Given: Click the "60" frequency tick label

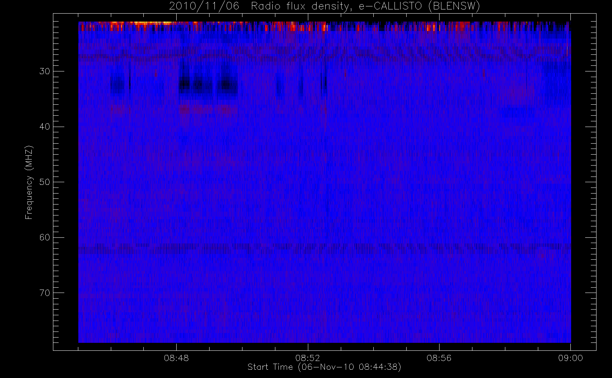Looking at the screenshot, I should click(45, 237).
